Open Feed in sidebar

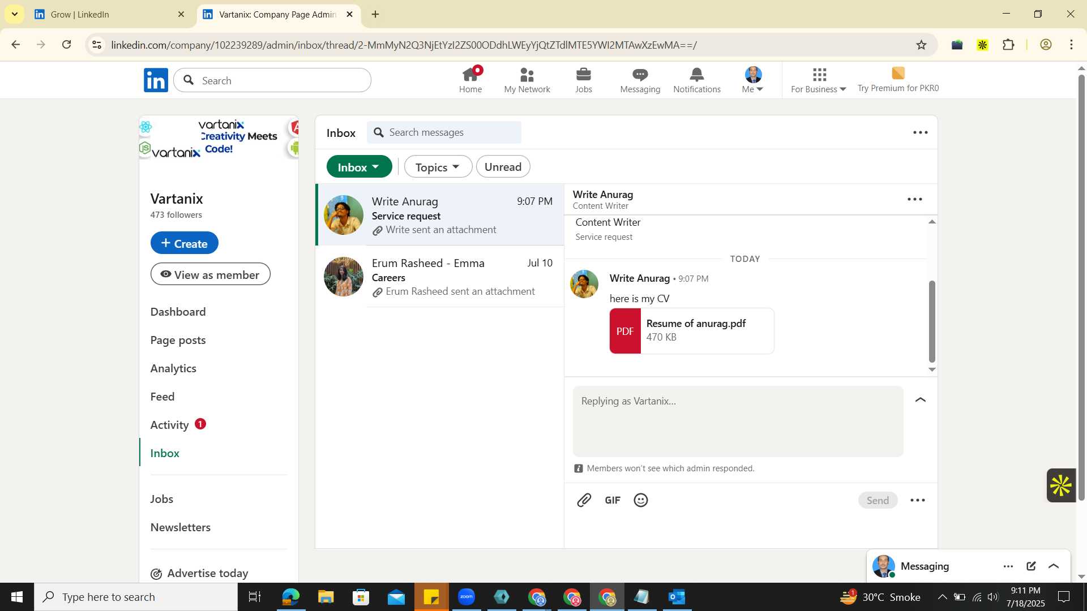[x=162, y=397]
